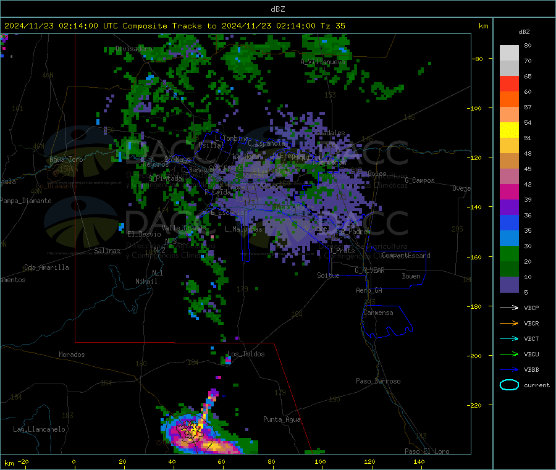Click the white VBCP arrow in legend
This screenshot has width=556, height=470.
pos(509,308)
